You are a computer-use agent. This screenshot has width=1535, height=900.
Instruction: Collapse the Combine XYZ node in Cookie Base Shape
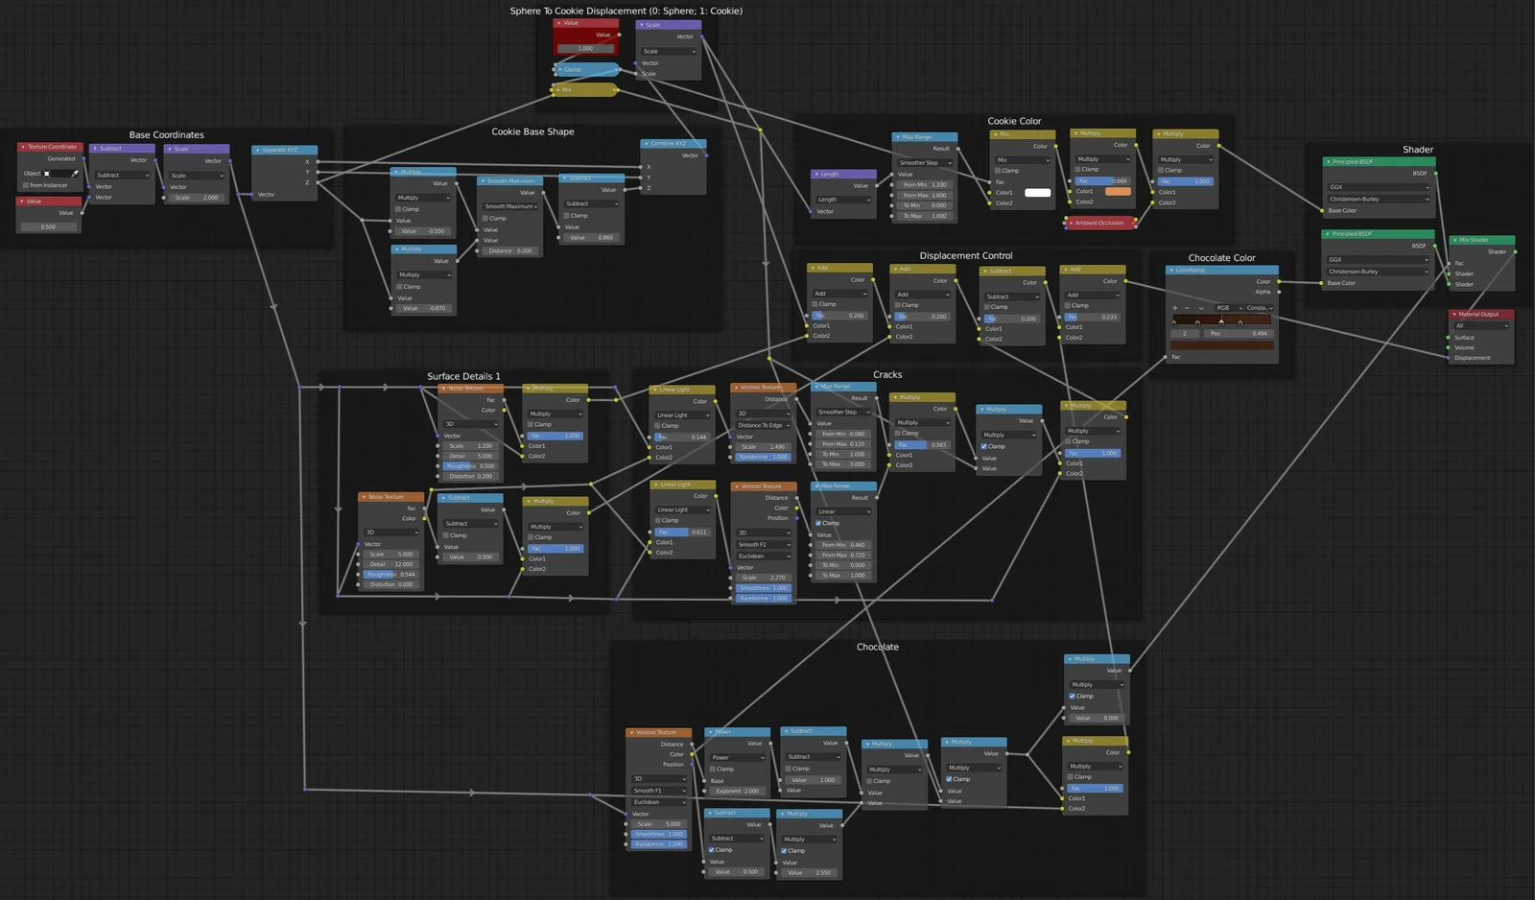(646, 142)
